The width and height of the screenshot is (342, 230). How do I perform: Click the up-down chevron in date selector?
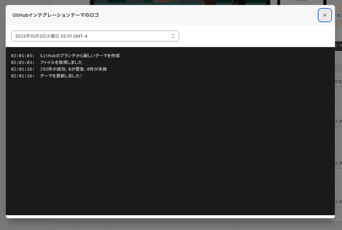coord(173,36)
